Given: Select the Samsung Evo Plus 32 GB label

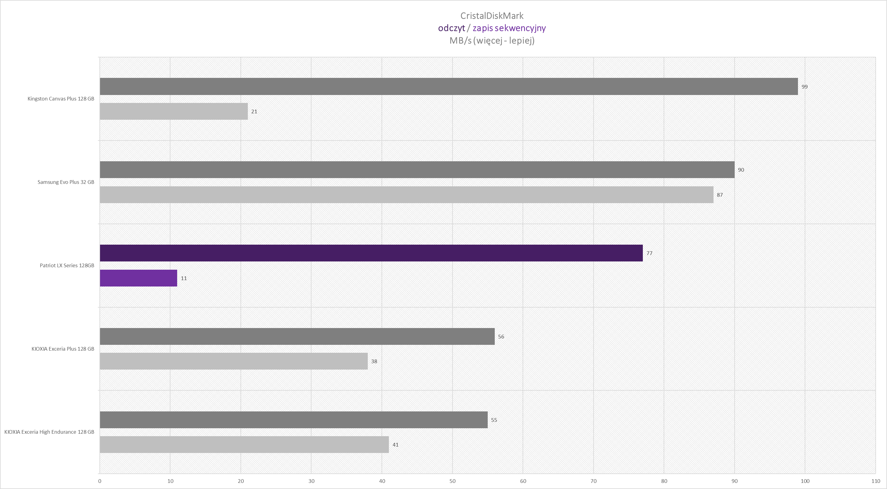Looking at the screenshot, I should (66, 182).
